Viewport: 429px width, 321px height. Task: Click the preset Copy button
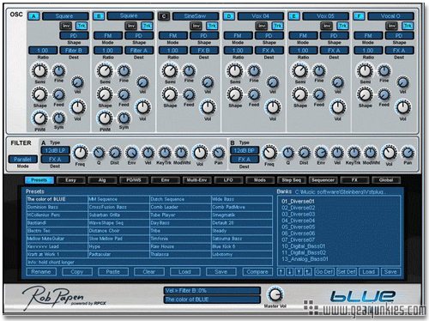[x=77, y=272]
